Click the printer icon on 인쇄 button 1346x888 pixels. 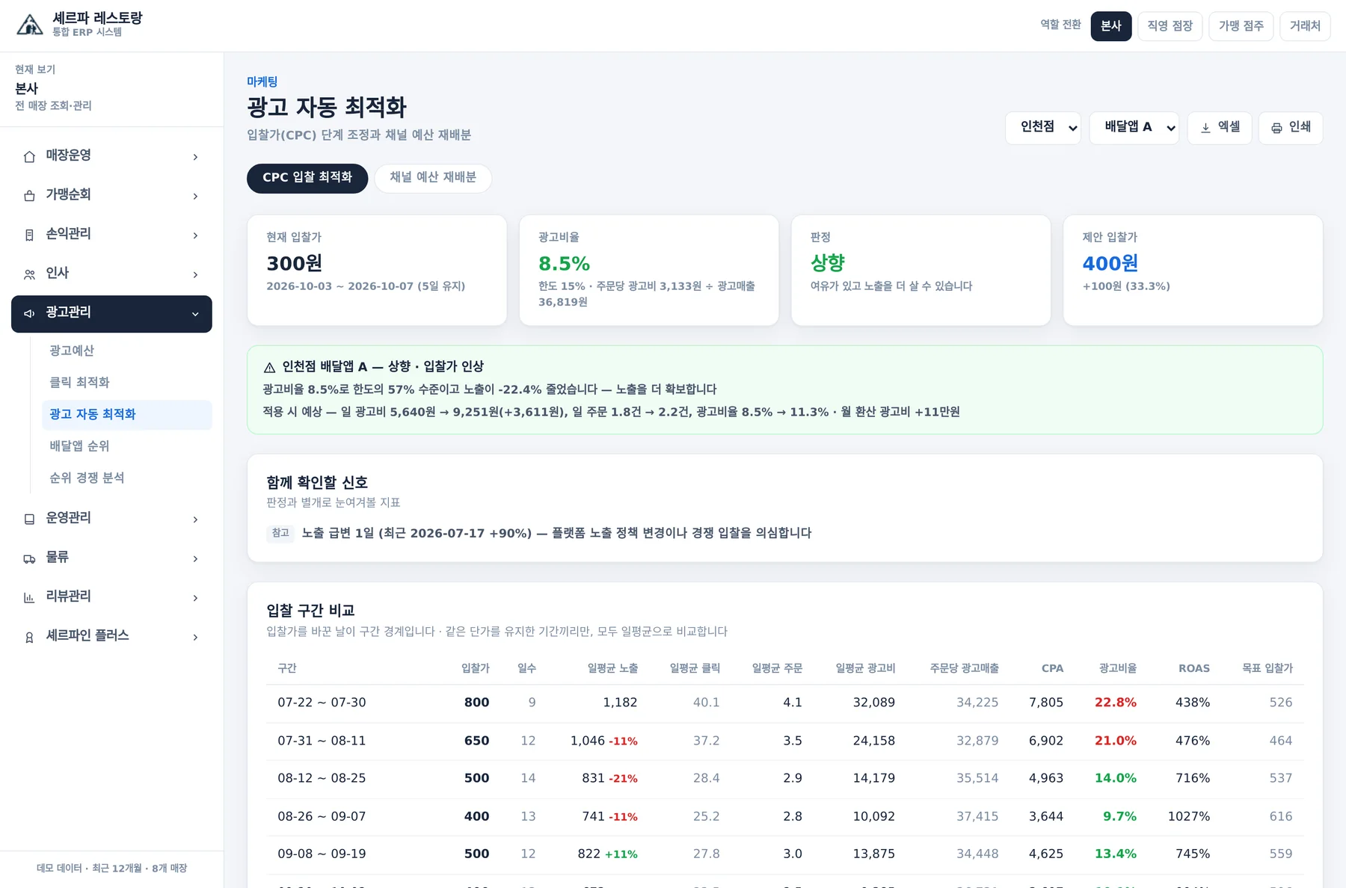[x=1276, y=128]
